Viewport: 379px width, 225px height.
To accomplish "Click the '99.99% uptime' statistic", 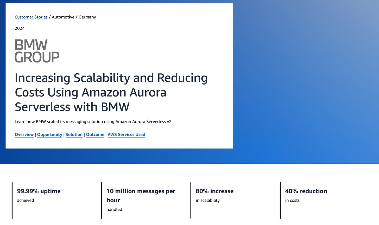I will 39,191.
